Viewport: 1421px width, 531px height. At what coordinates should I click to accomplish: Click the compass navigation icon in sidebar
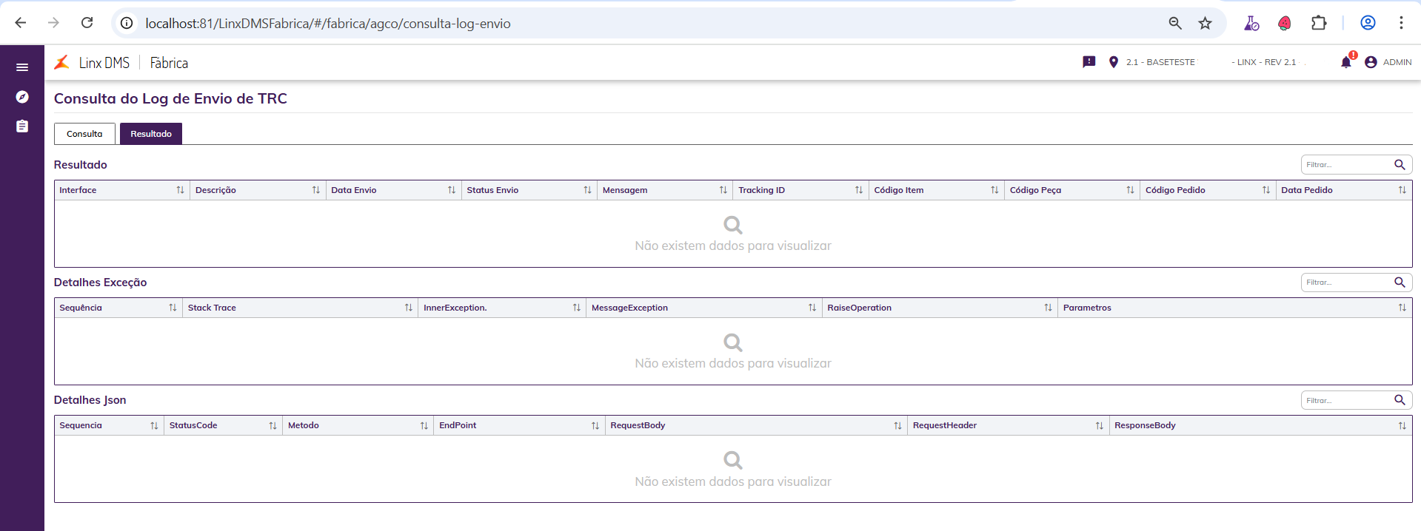(22, 97)
